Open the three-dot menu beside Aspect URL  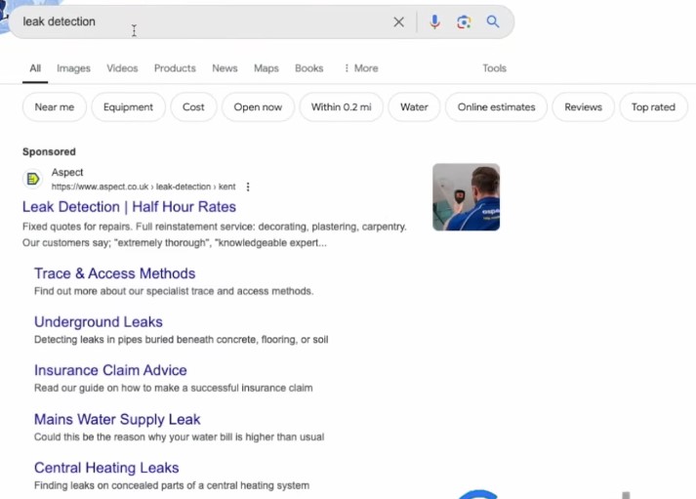point(248,187)
